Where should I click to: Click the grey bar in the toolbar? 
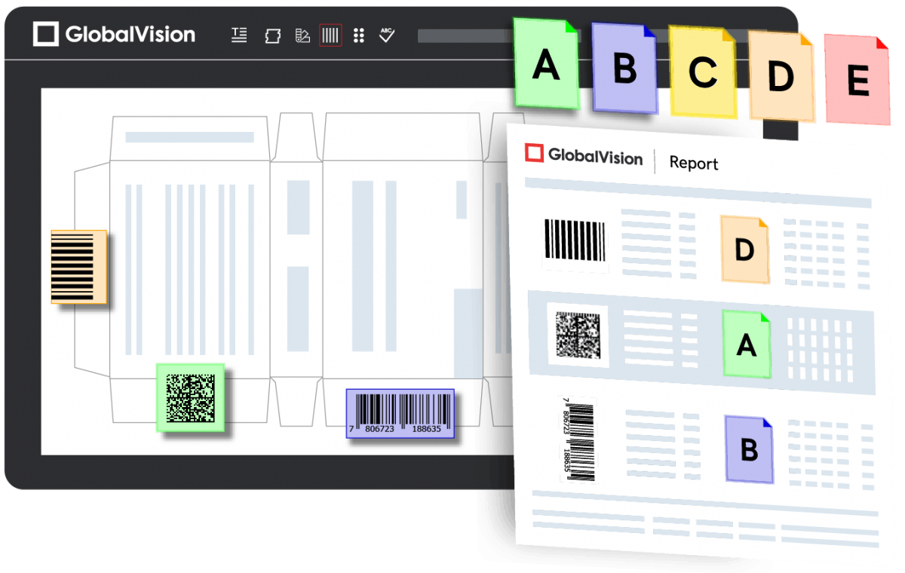pos(465,35)
